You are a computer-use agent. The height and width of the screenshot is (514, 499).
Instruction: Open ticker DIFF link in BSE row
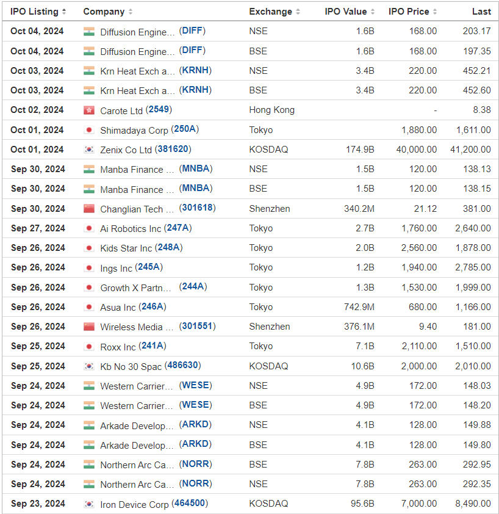point(192,51)
